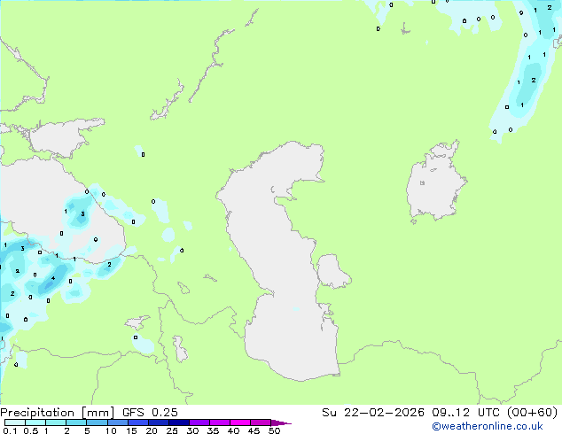Select the 2–5 mm legend swatch
This screenshot has height=434, width=562.
click(x=76, y=422)
